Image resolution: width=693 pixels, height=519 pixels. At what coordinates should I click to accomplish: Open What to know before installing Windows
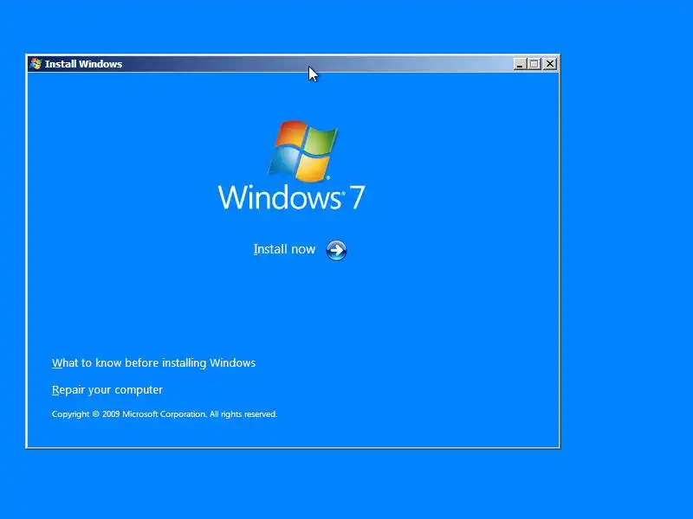coord(153,363)
